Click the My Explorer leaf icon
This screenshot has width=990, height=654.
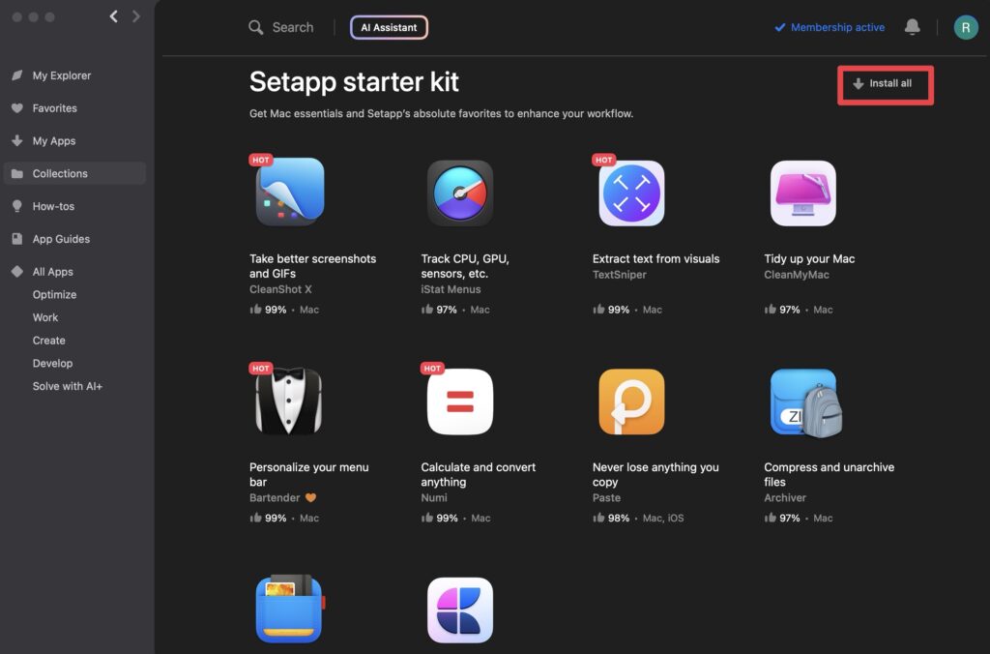click(17, 75)
